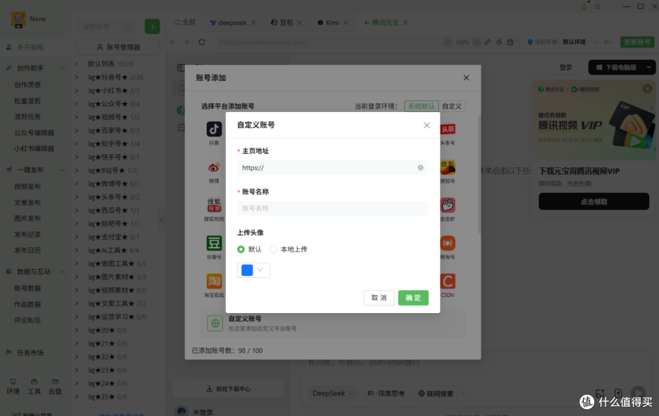Collapse the sidebar panel arrow
This screenshot has height=416, width=659.
[162, 220]
